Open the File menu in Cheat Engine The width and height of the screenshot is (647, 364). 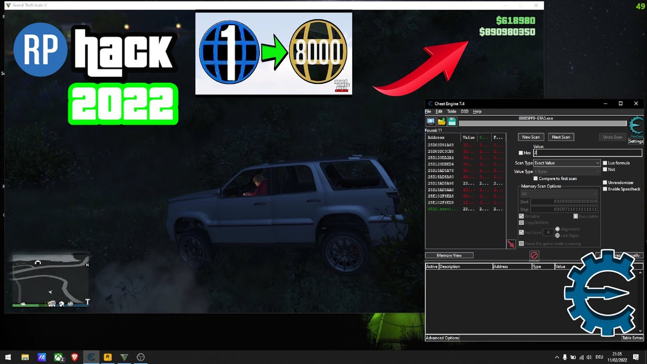tap(428, 111)
